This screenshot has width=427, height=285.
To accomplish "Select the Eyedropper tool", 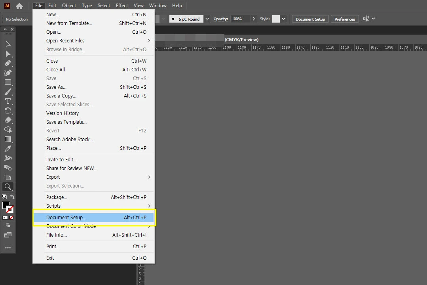I will tap(8, 149).
